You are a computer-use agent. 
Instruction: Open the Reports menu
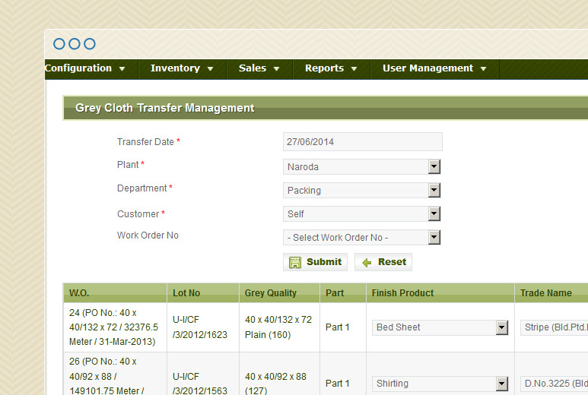pos(331,68)
